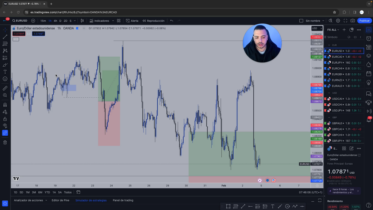Image resolution: width=373 pixels, height=210 pixels.
Task: Click the trash icon to remove drawings
Action: click(5, 142)
